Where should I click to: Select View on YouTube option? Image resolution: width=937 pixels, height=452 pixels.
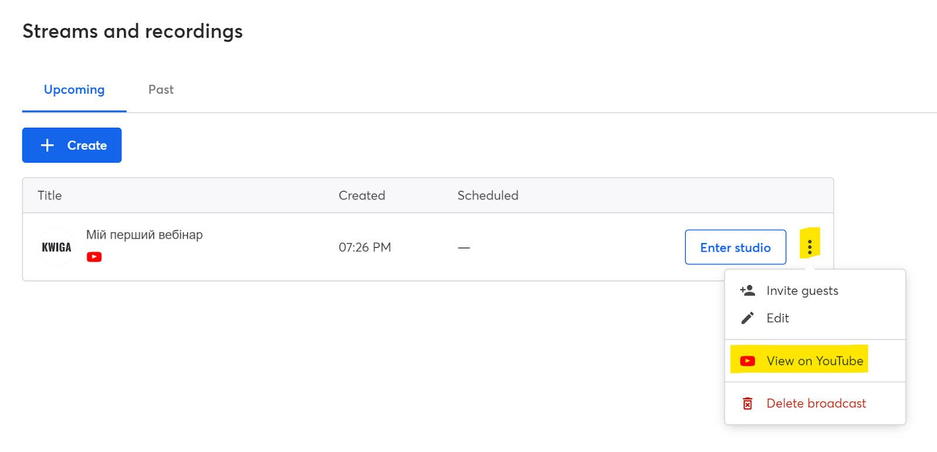coord(815,361)
